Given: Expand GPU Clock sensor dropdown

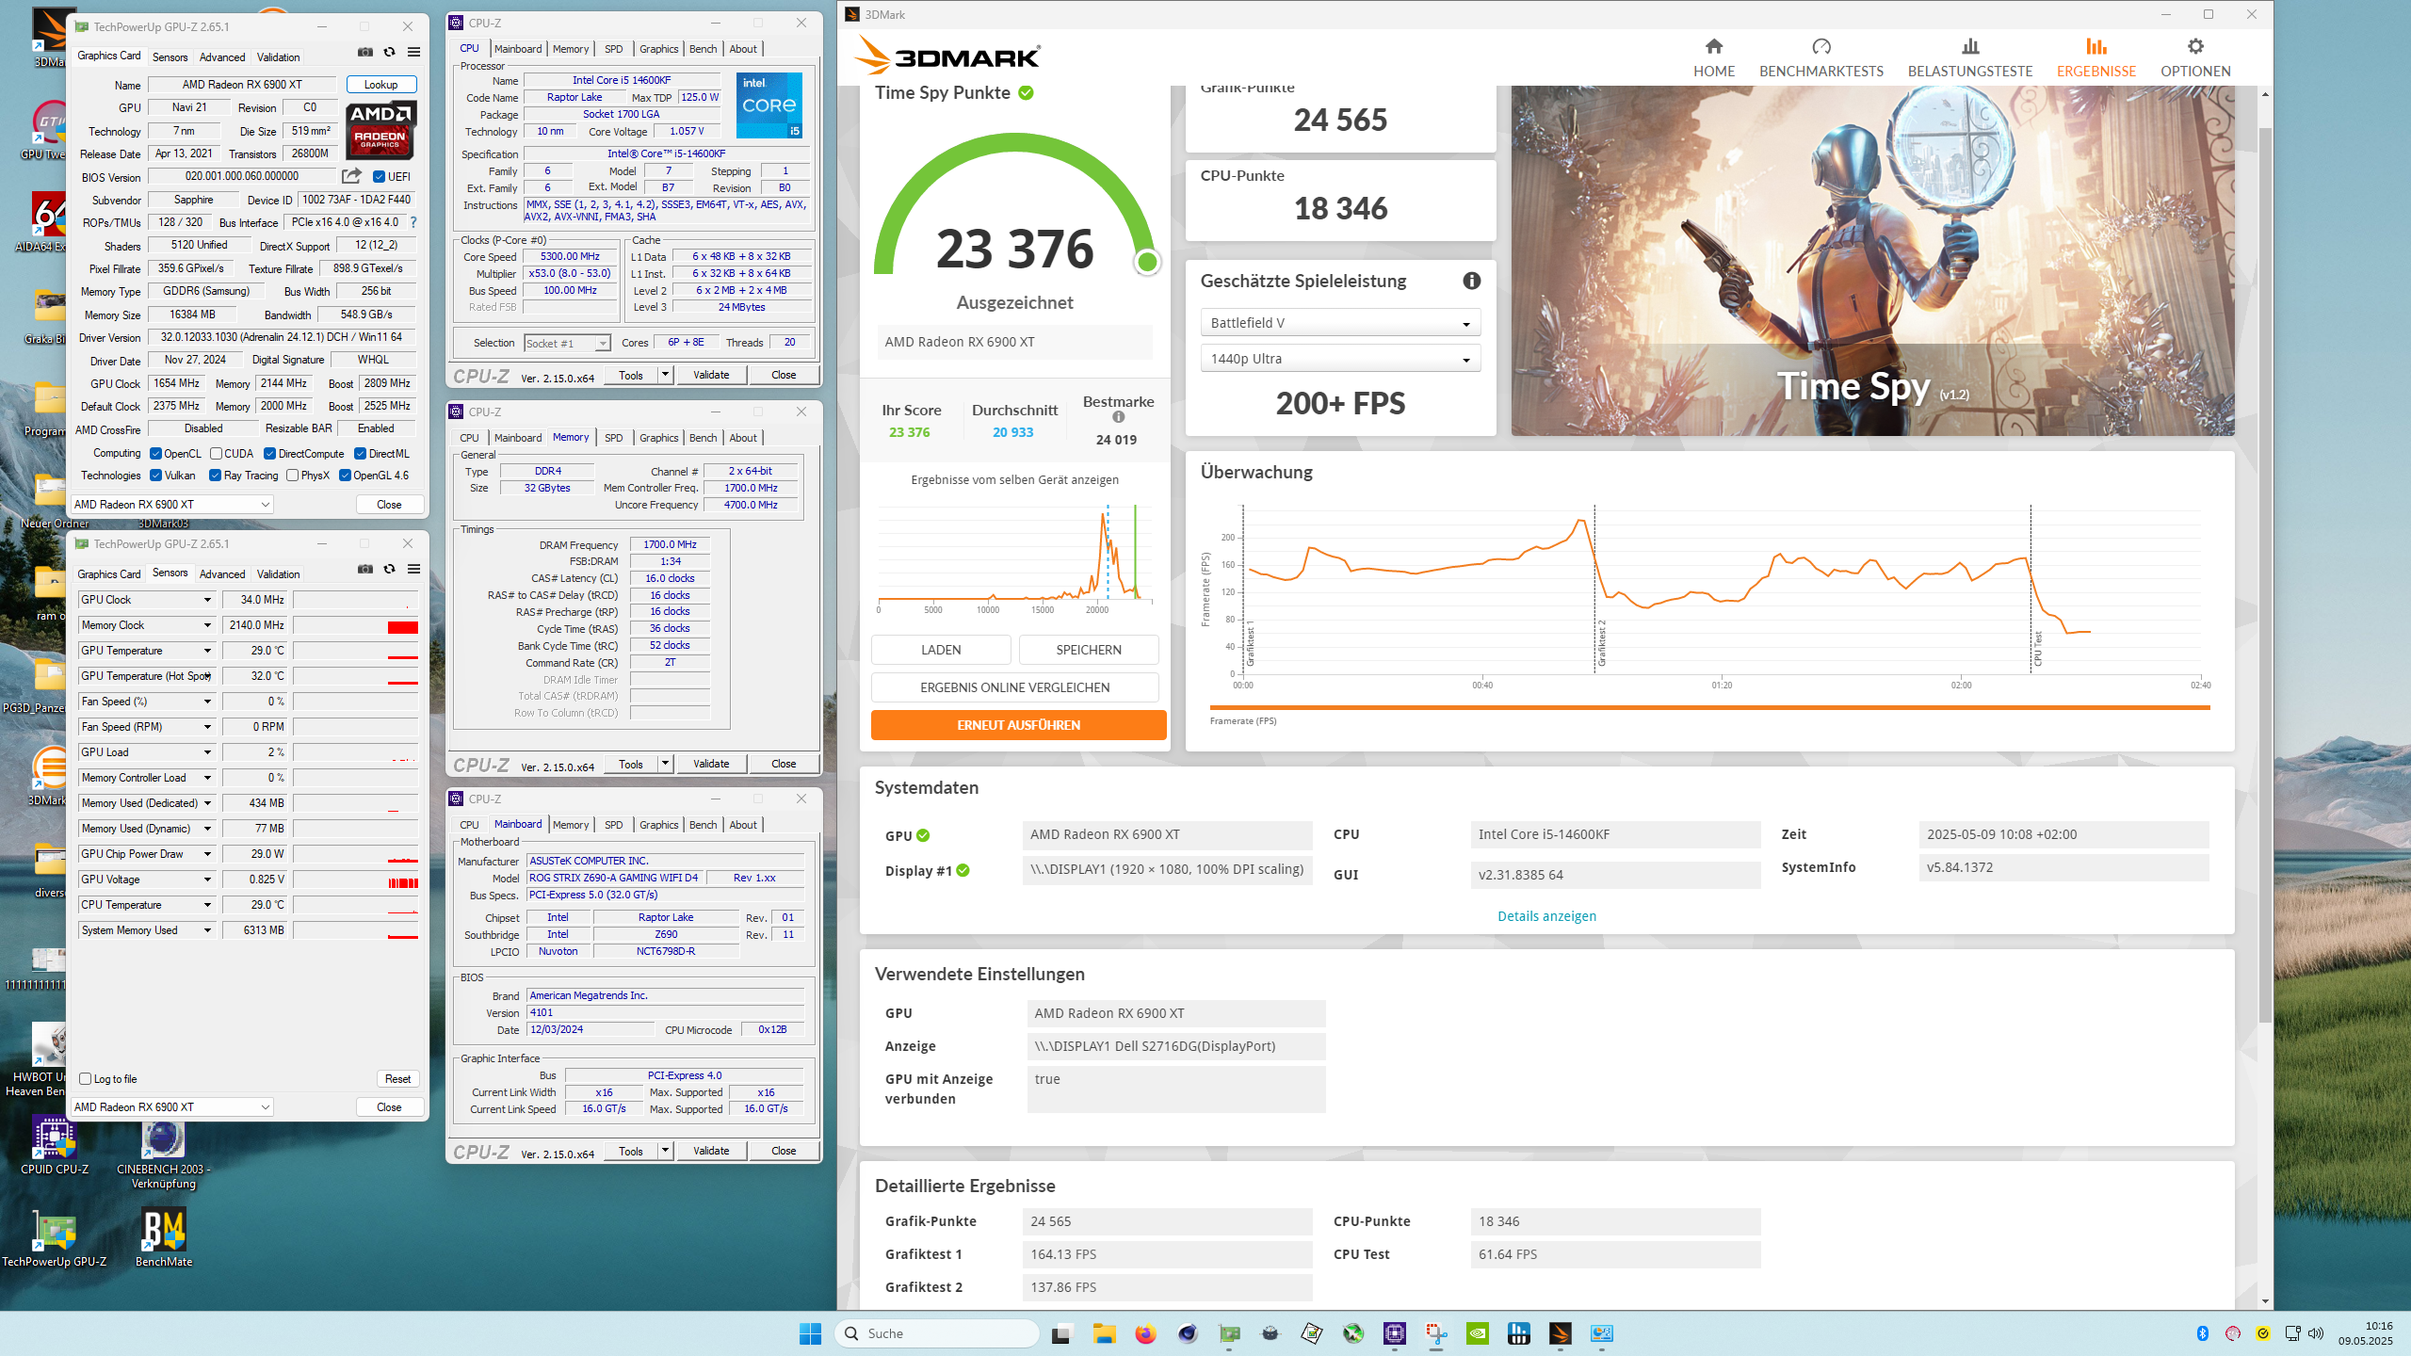Looking at the screenshot, I should coord(207,600).
